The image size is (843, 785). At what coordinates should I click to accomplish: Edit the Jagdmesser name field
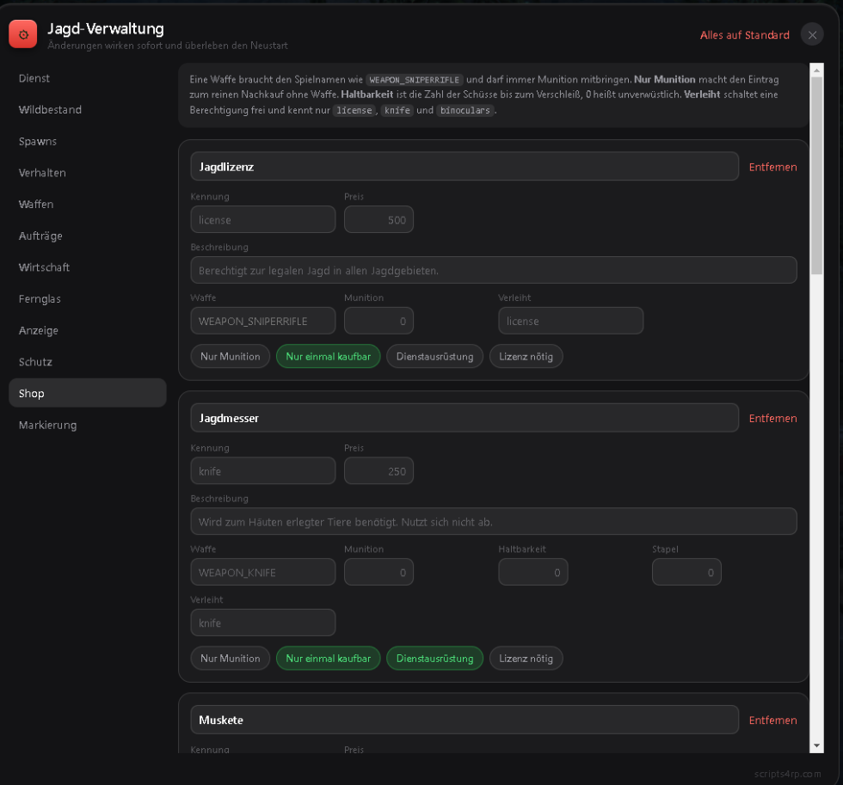coord(465,418)
